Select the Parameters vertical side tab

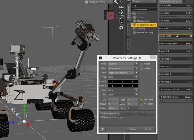[129, 12]
